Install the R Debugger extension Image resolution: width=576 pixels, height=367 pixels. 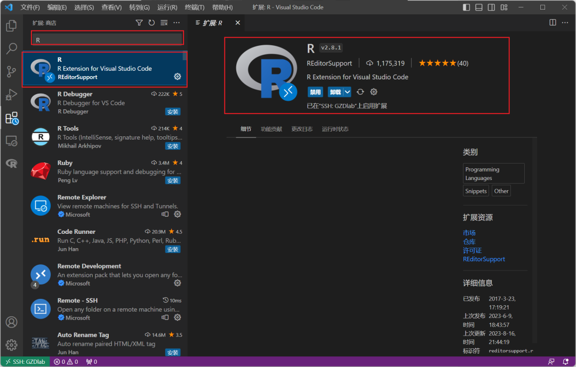point(173,111)
